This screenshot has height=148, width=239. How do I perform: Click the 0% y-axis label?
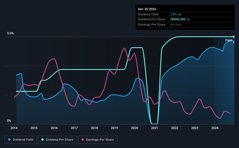9,121
